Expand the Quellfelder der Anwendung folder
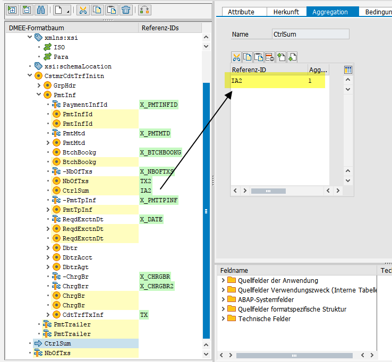The height and width of the screenshot is (362, 392). [x=223, y=280]
